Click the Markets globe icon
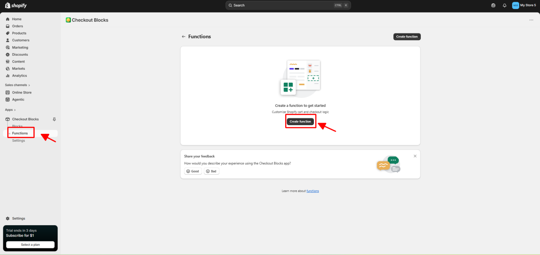The width and height of the screenshot is (540, 255). click(8, 69)
